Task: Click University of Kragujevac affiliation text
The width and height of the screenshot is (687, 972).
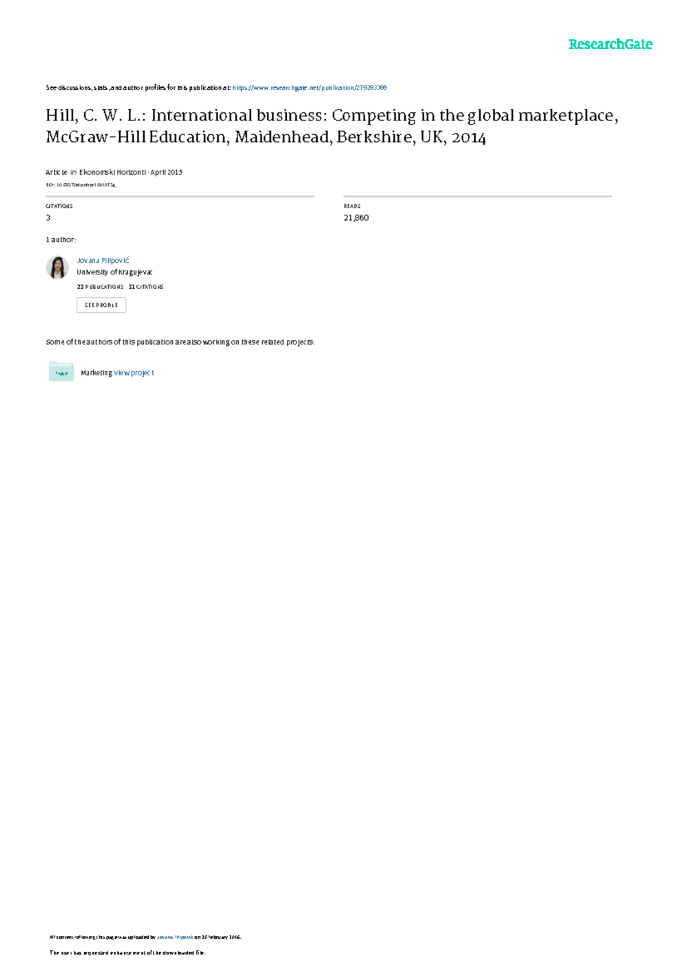Action: click(114, 273)
